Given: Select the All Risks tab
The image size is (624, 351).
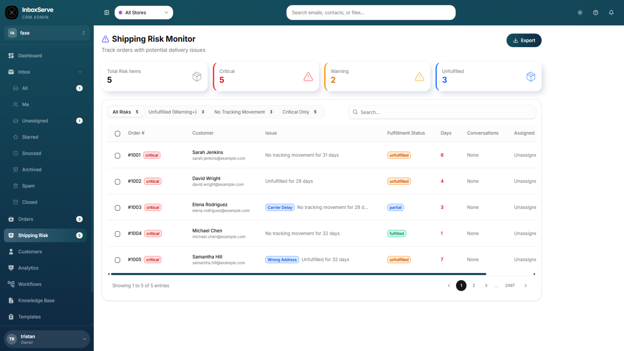Looking at the screenshot, I should coord(126,112).
